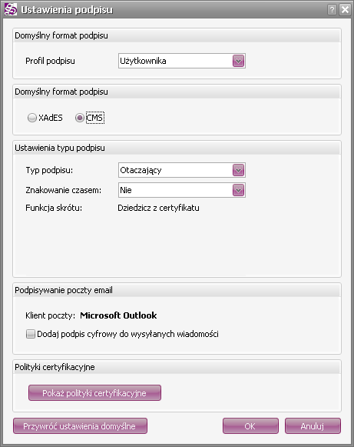
Task: Click the Nie timestamp combo field
Action: [x=181, y=190]
